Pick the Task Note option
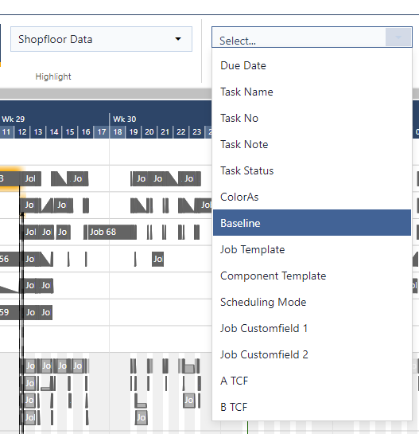 pos(312,144)
